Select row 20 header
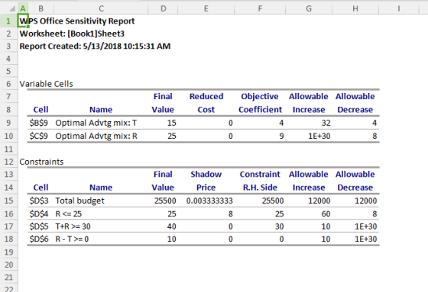The width and height of the screenshot is (428, 292). (x=8, y=265)
